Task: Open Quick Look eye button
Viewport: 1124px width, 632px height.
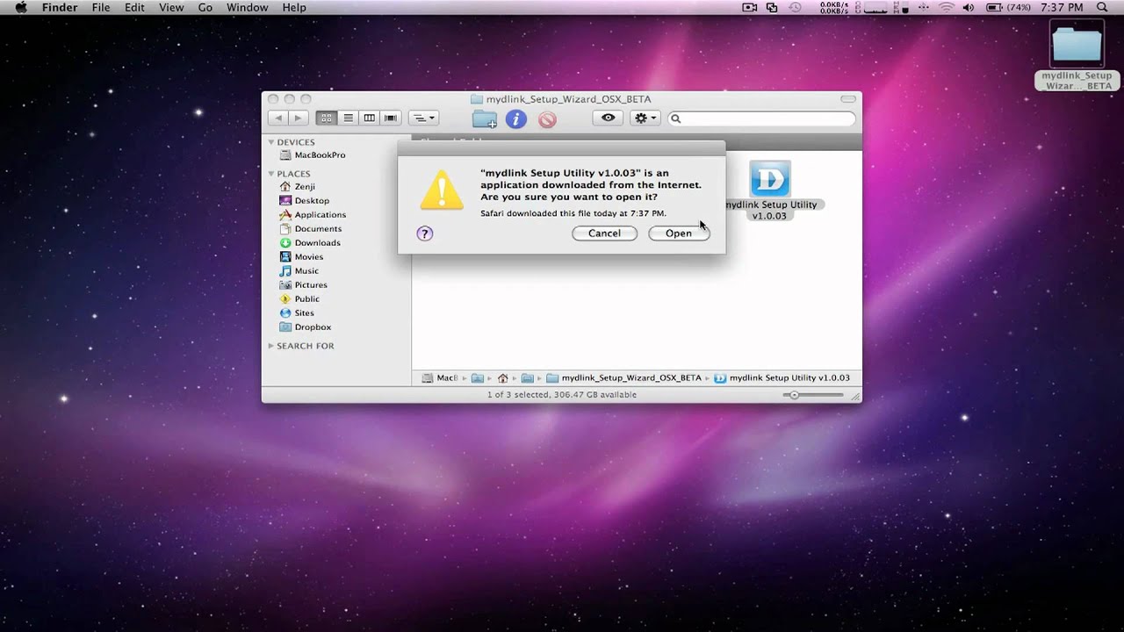Action: click(608, 118)
